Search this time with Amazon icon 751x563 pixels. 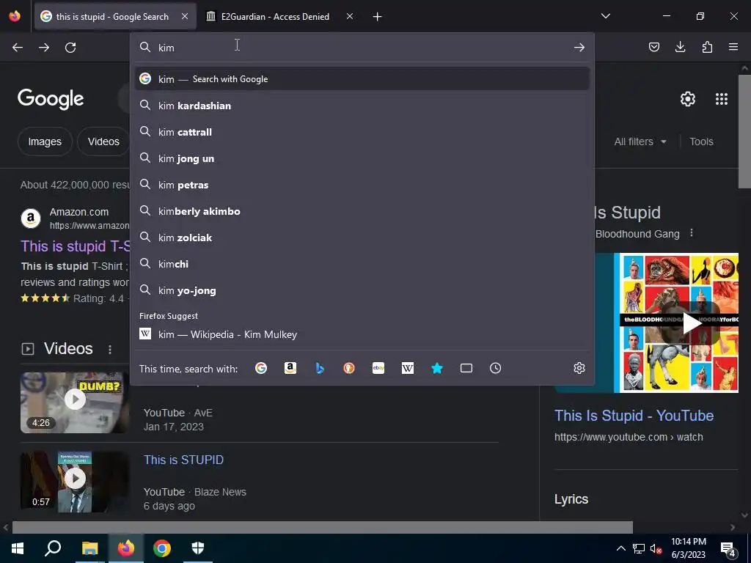coord(290,368)
